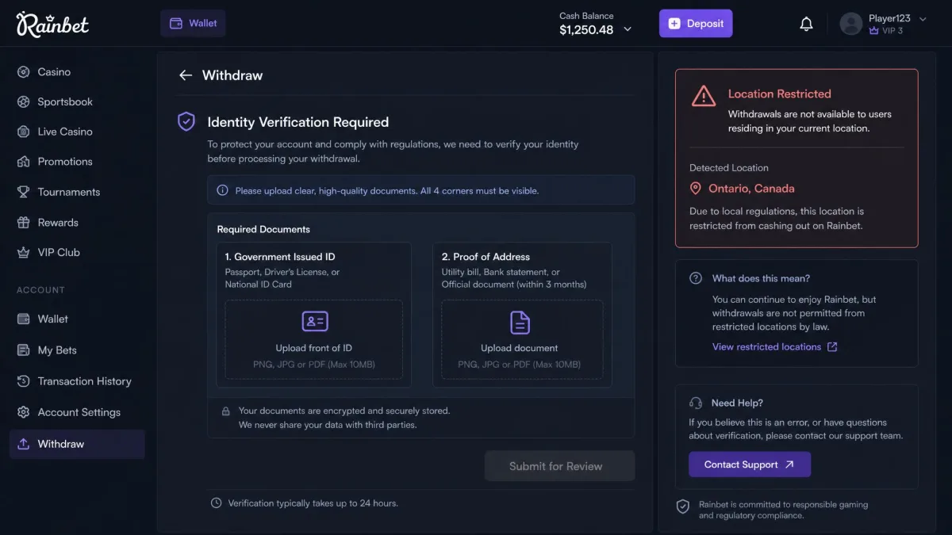Screen dimensions: 952x535
Task: Select the Upload document dropzone
Action: coord(522,339)
